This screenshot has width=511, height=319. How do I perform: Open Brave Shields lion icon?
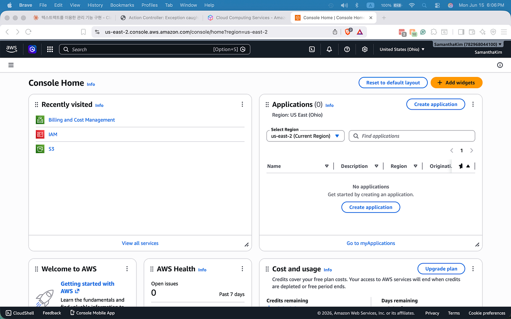tap(348, 32)
